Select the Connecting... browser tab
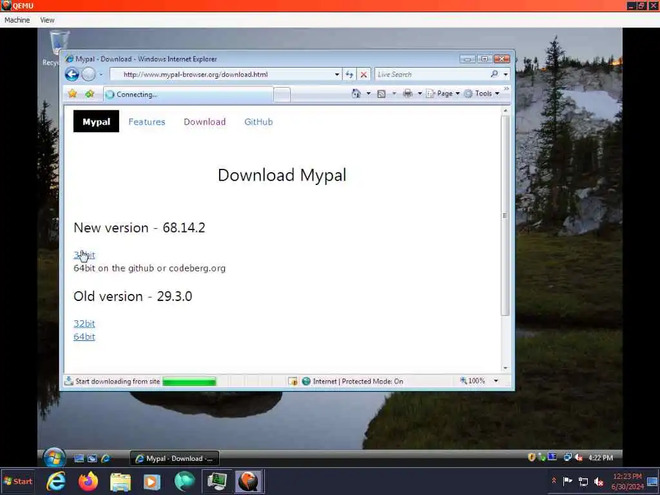 tap(189, 94)
